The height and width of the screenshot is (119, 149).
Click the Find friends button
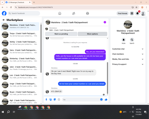[x=122, y=13]
